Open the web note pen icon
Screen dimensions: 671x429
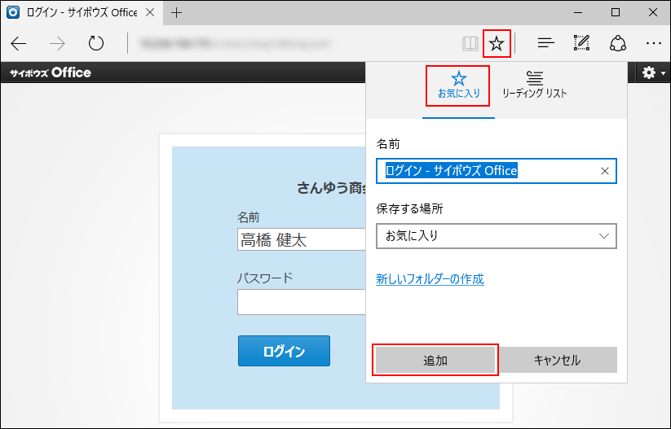[581, 43]
